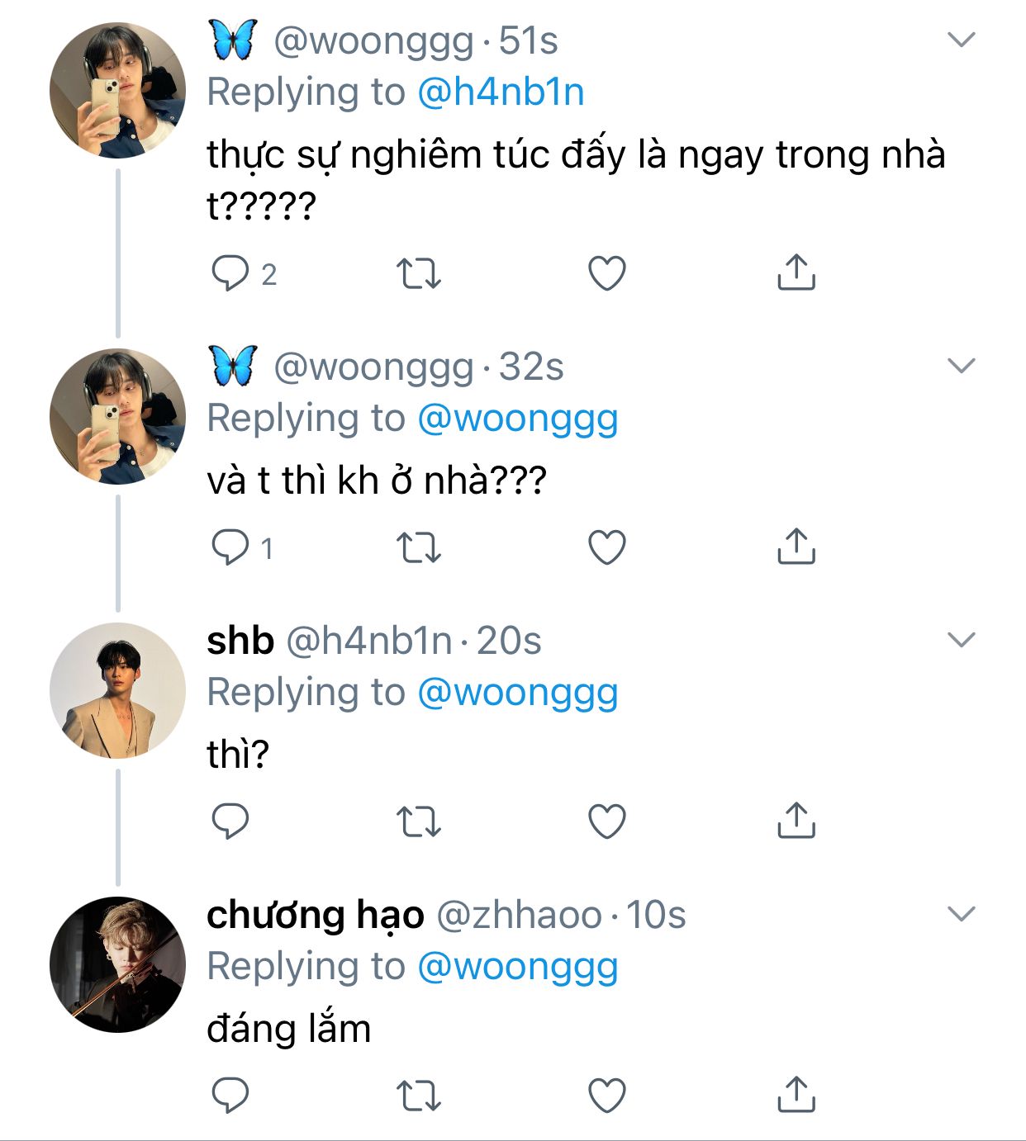Reply to the 51s tweet by @woonggg

[x=230, y=273]
